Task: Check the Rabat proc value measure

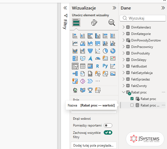Action: tap(132, 105)
